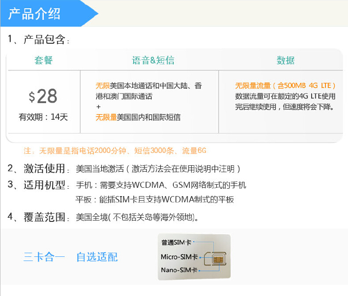Screen dimensions: 348x296
Task: Click the 激活使用 section heading
Action: click(x=44, y=168)
